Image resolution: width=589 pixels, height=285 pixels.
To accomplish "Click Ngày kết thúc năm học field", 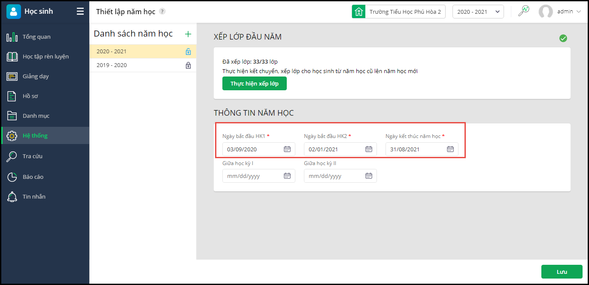I will (422, 149).
